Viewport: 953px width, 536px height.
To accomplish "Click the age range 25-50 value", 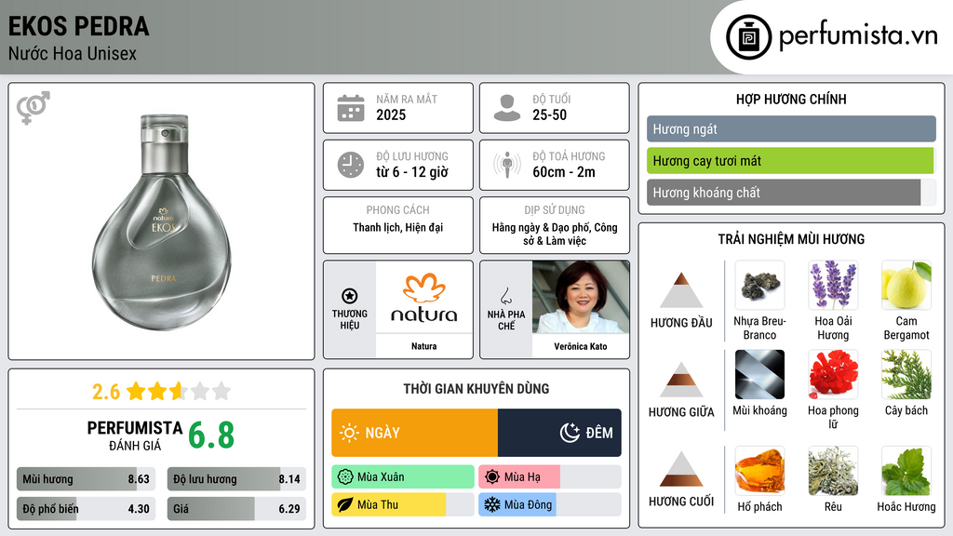I will [x=549, y=114].
